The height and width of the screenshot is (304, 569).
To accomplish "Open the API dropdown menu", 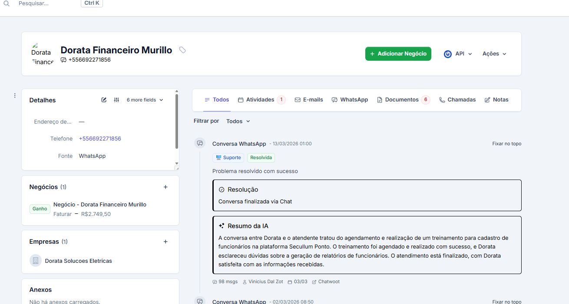I will 458,54.
